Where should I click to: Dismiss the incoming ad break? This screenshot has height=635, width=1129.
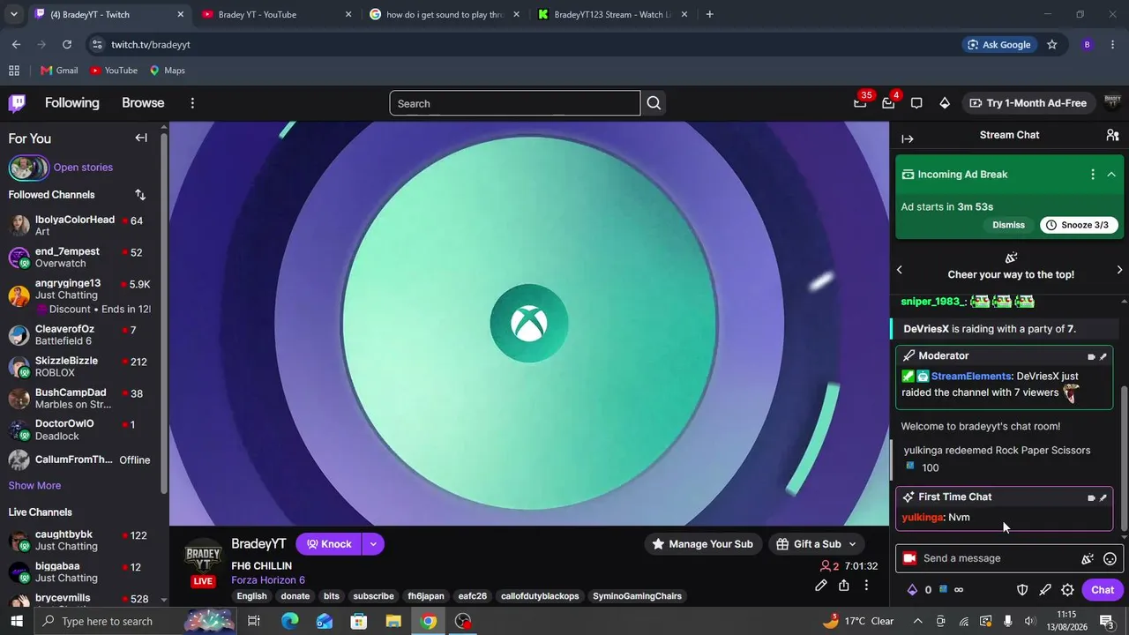(x=1008, y=225)
